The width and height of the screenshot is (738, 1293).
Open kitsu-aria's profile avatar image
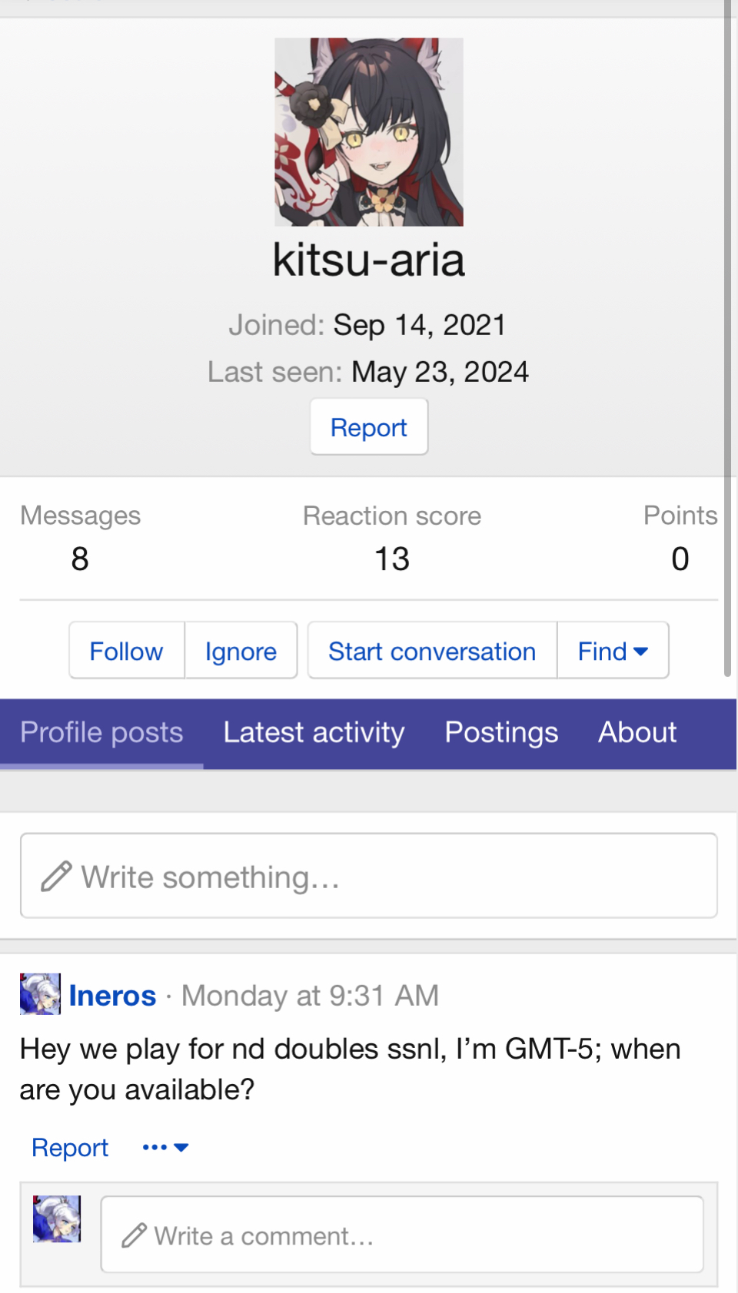[369, 131]
